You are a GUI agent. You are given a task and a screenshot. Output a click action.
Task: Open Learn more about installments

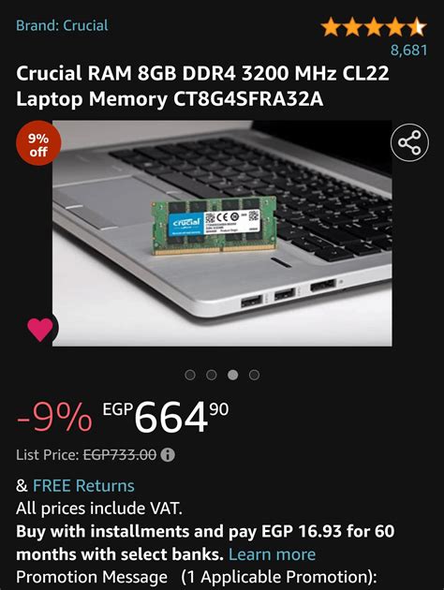[272, 554]
